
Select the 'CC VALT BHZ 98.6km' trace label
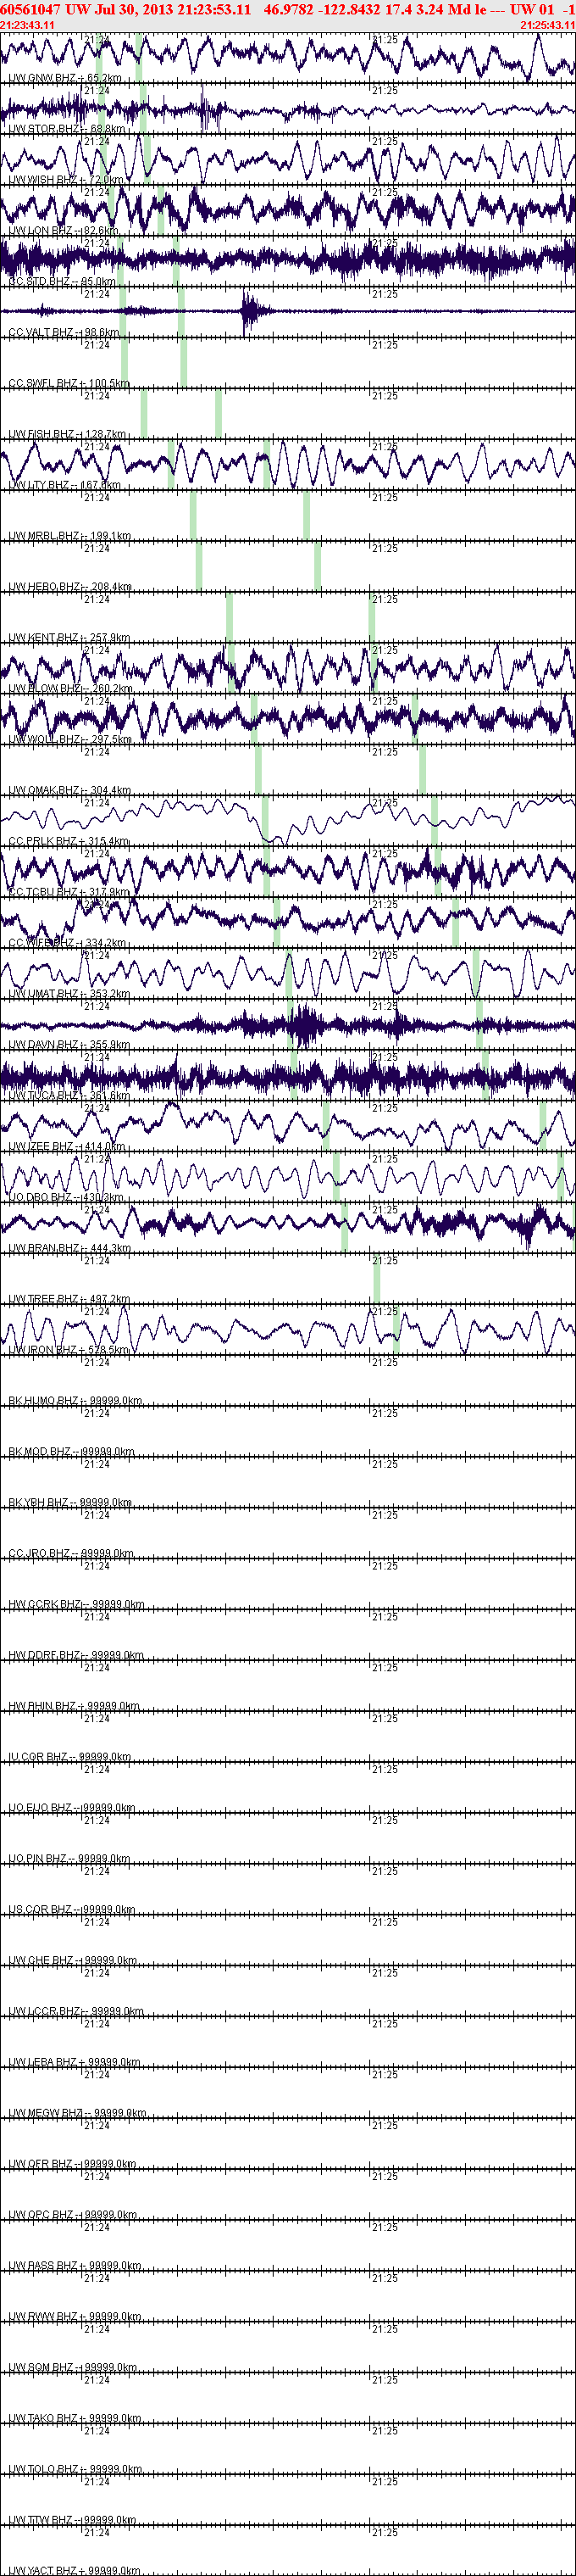[64, 333]
